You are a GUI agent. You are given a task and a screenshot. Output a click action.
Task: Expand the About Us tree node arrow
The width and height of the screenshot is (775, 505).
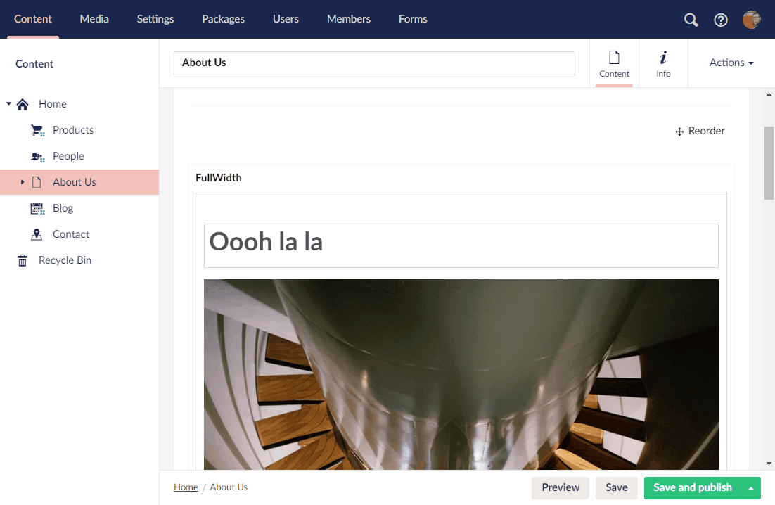click(x=23, y=182)
